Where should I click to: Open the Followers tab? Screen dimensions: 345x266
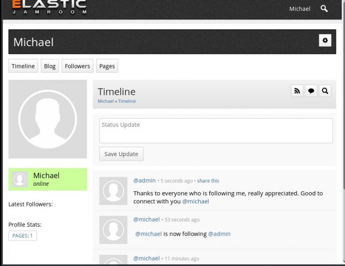pos(78,66)
